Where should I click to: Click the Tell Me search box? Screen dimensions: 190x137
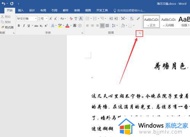[129, 11]
